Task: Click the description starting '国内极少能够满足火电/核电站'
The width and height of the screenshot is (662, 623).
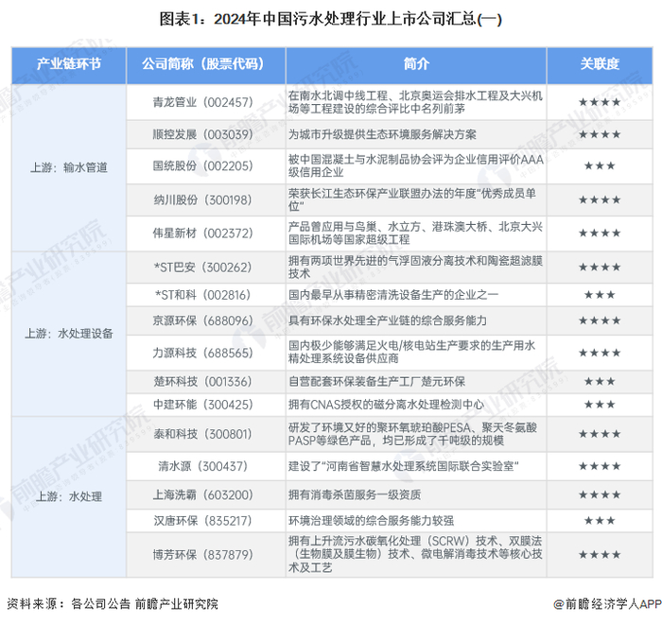Action: tap(411, 352)
